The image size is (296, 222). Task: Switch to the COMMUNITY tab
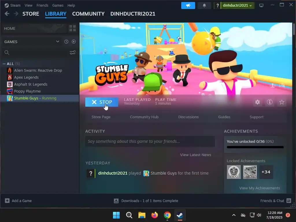(x=88, y=14)
